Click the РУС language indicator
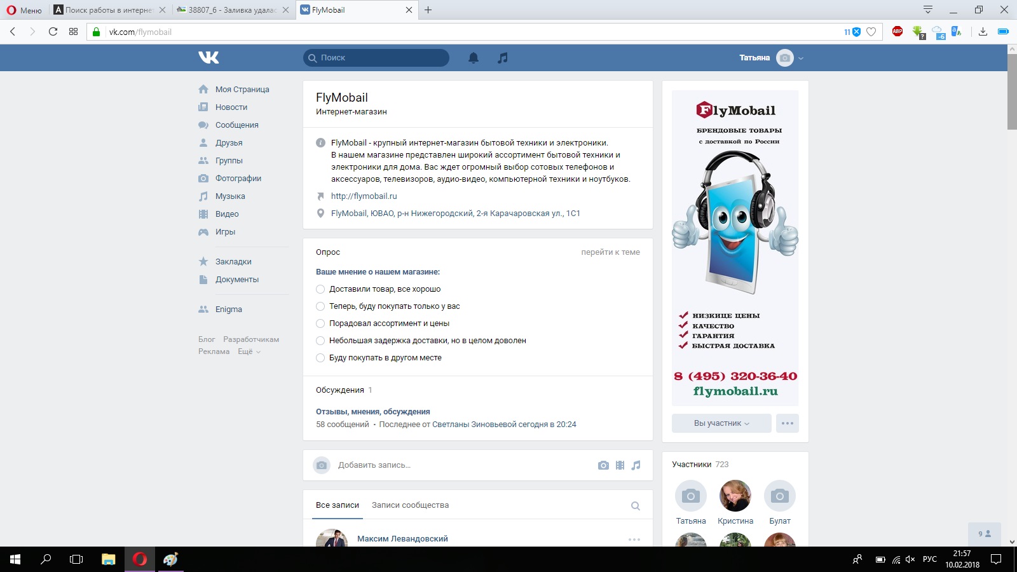This screenshot has width=1017, height=572. [x=930, y=559]
